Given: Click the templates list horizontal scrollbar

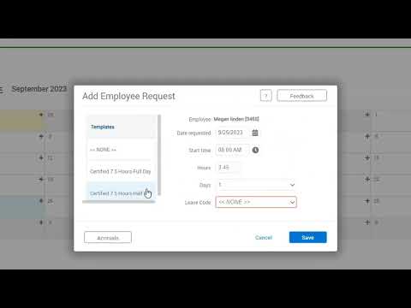Looking at the screenshot, I should tap(119, 202).
